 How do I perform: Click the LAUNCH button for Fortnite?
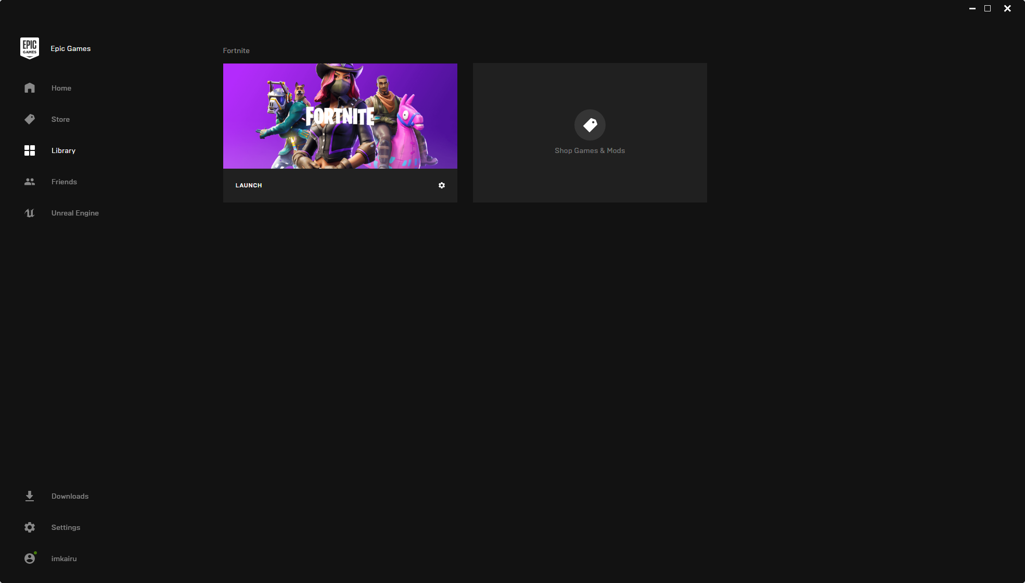(x=249, y=184)
